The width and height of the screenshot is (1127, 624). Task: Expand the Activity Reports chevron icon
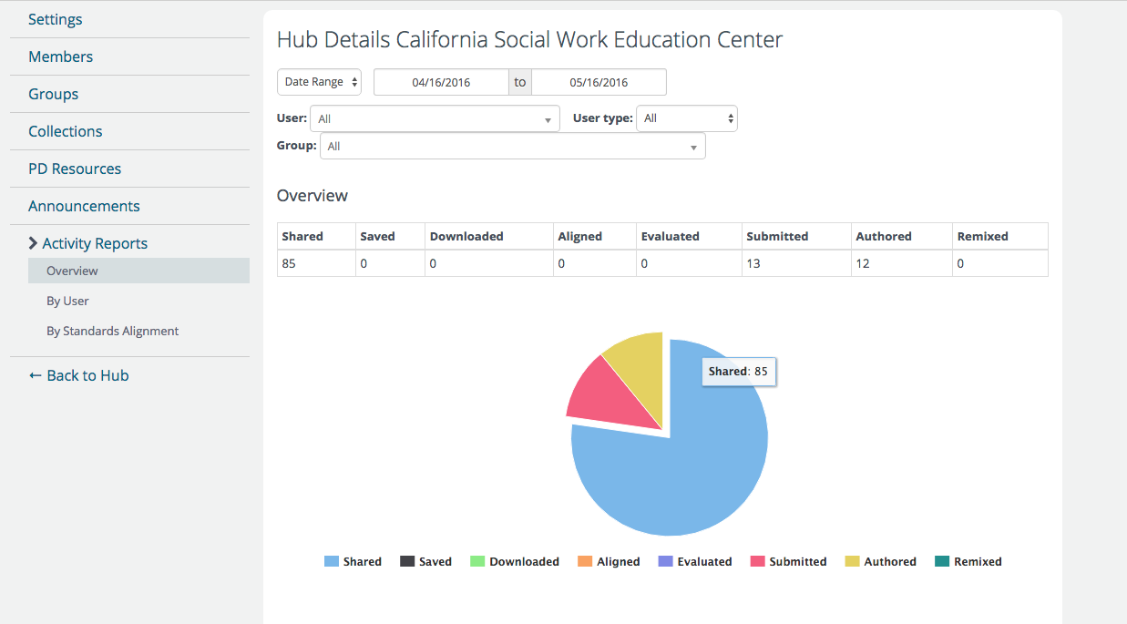coord(34,243)
